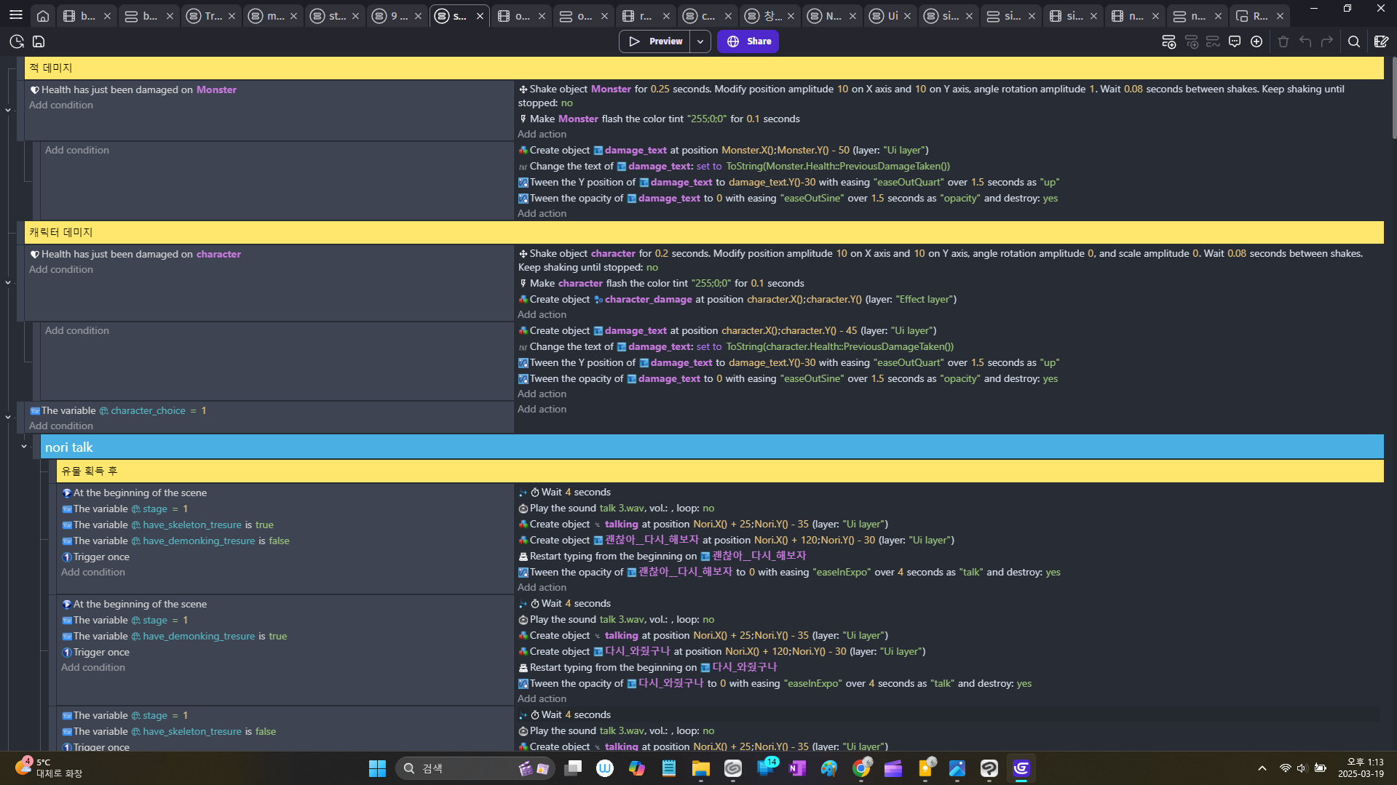Add condition under Health damaged on character
The width and height of the screenshot is (1397, 785).
[61, 269]
